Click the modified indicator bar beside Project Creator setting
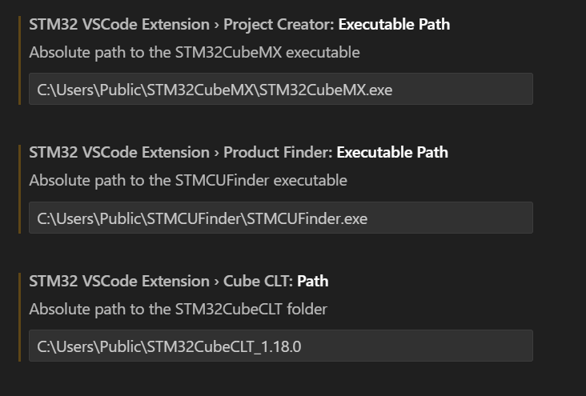586x396 pixels. pos(19,60)
